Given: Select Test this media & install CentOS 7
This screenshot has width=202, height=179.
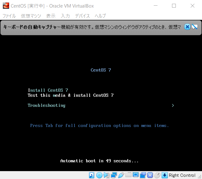Looking at the screenshot, I should coord(71,95).
